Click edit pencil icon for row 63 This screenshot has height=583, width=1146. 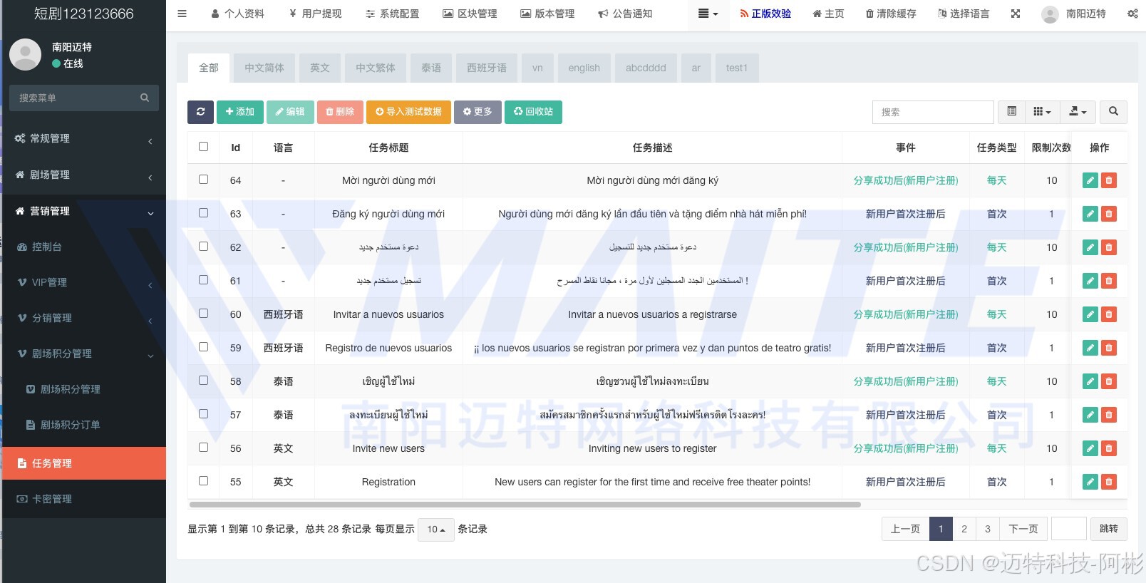point(1090,214)
